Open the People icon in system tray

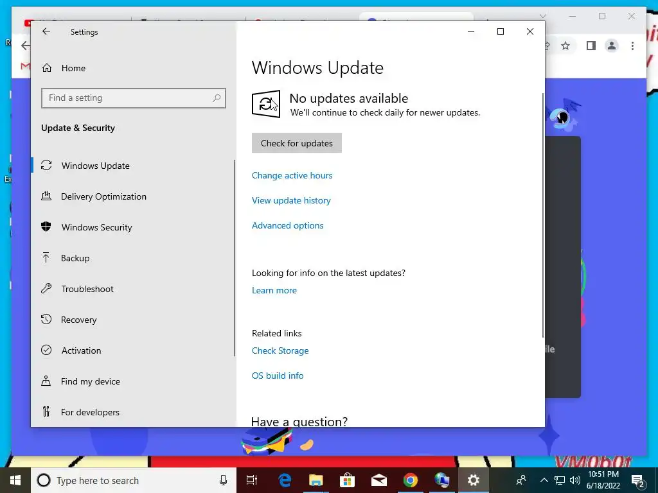click(521, 480)
